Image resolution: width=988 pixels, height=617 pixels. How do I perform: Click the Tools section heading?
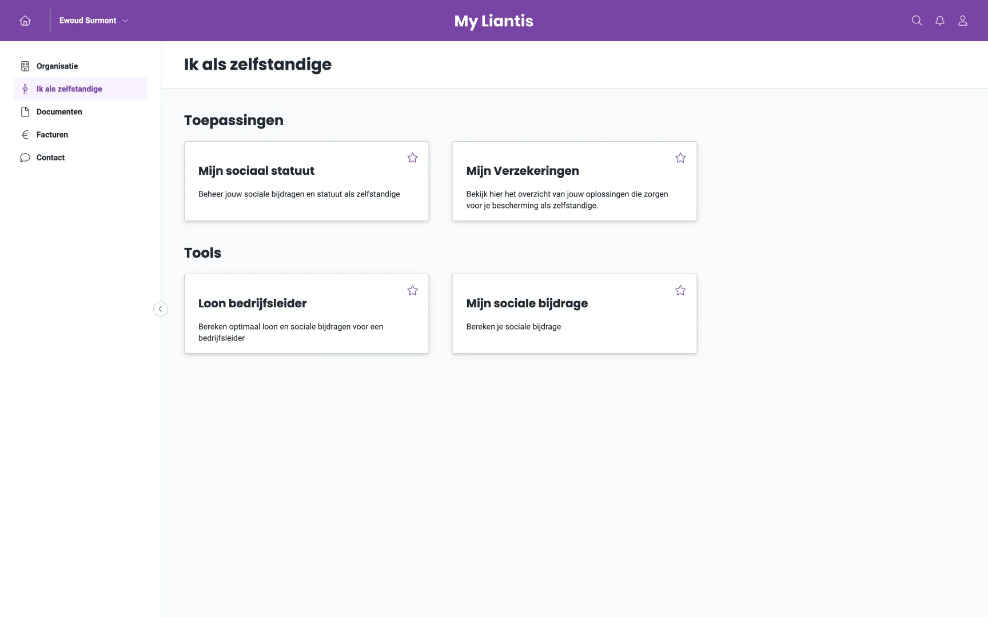(x=202, y=253)
